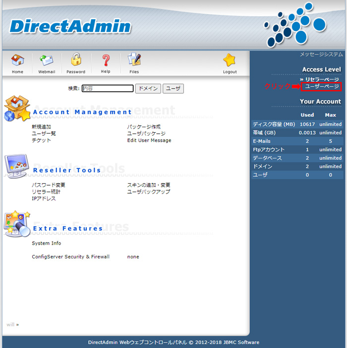The width and height of the screenshot is (347, 348).
Task: Open ユーザ一覧 link
Action: coord(44,133)
